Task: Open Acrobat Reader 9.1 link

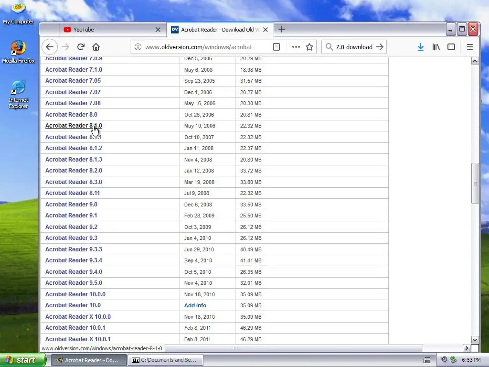Action: point(71,216)
